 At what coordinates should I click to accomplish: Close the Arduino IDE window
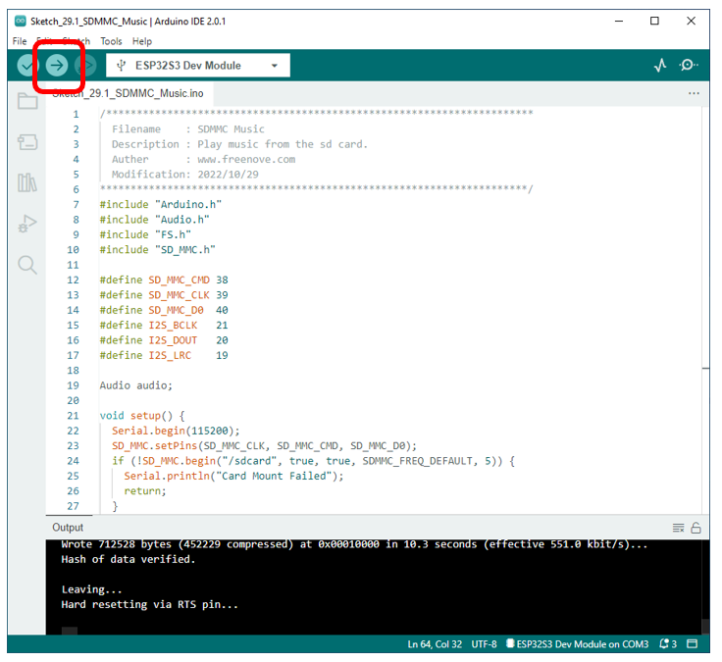tap(691, 22)
